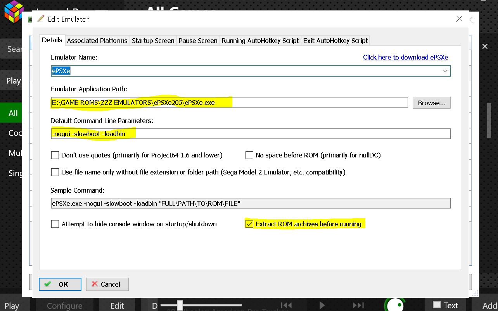Click the green circular knob icon

394,305
